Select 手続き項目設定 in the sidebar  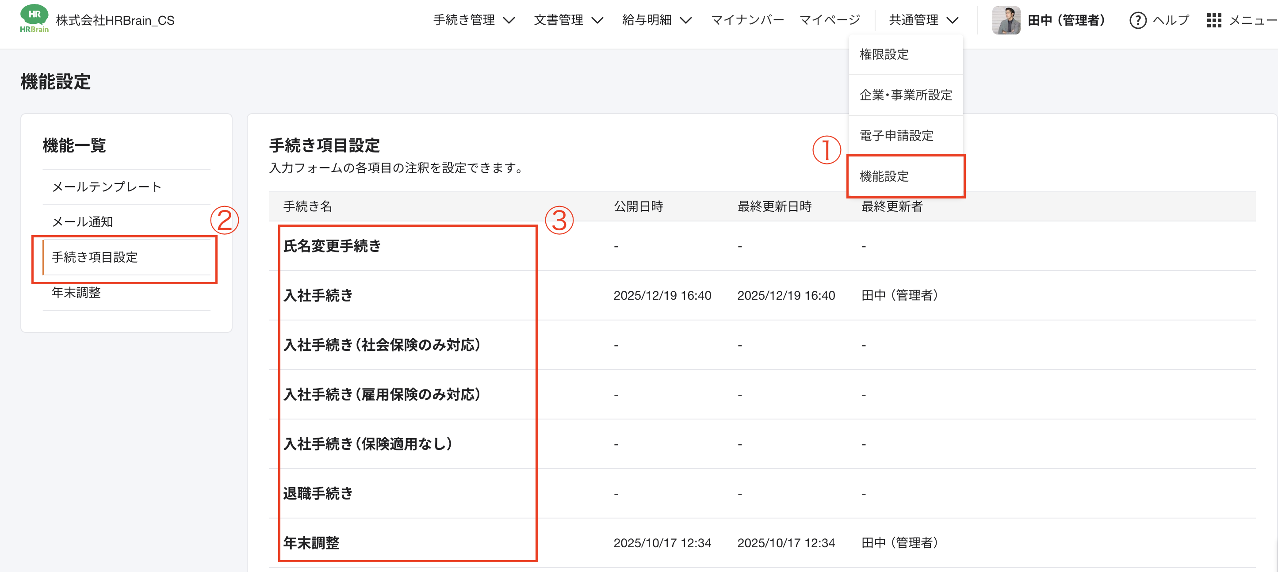(95, 257)
